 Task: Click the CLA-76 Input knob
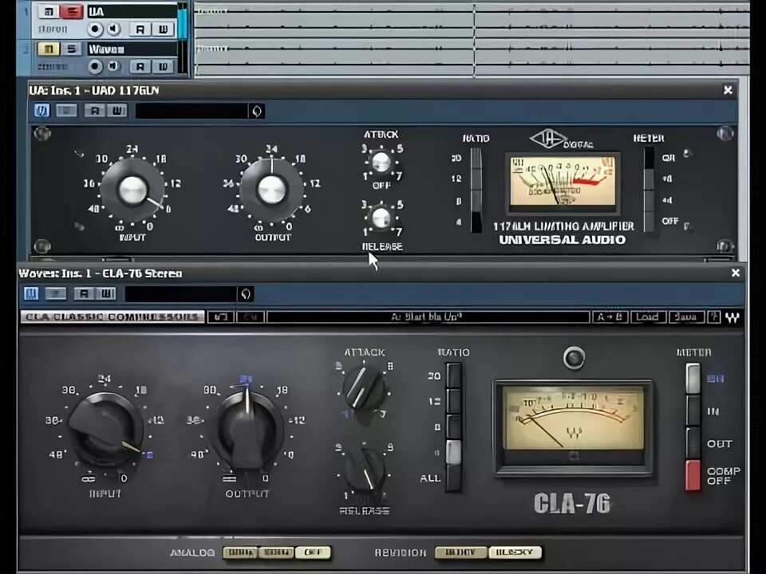tap(105, 431)
